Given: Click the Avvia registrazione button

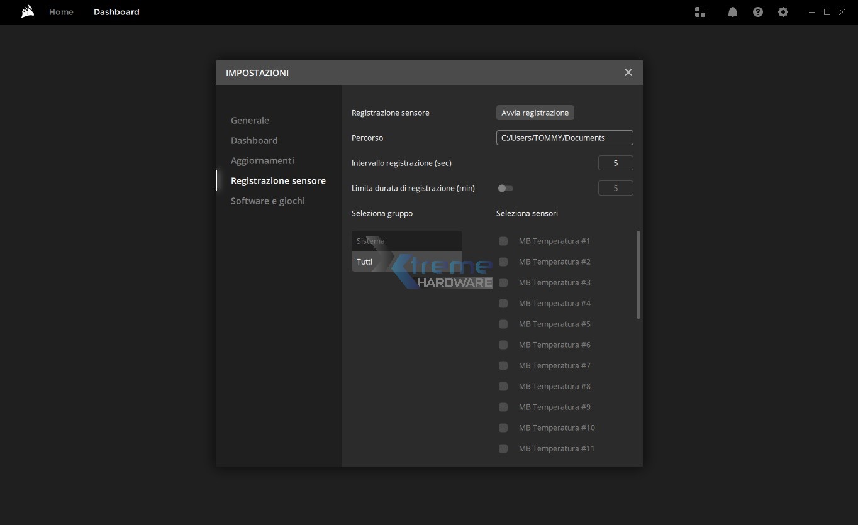Looking at the screenshot, I should tap(535, 113).
